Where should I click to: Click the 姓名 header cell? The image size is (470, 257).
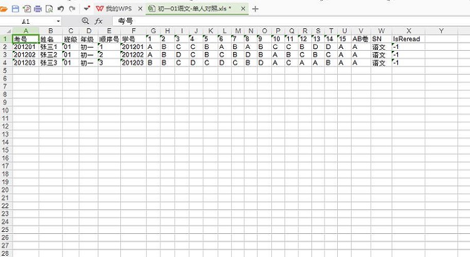click(x=50, y=39)
